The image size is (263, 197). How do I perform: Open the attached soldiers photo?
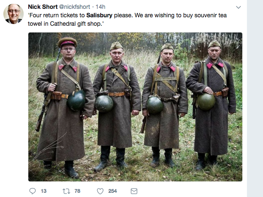click(135, 107)
